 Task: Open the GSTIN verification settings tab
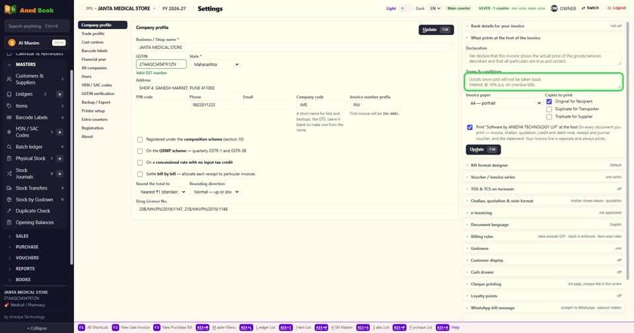tap(103, 93)
